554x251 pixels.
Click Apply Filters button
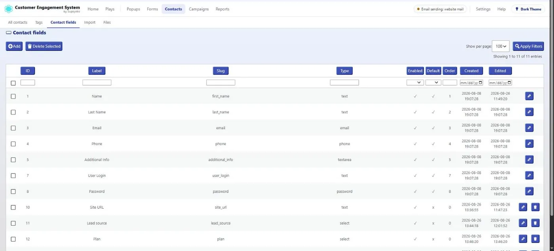[528, 46]
